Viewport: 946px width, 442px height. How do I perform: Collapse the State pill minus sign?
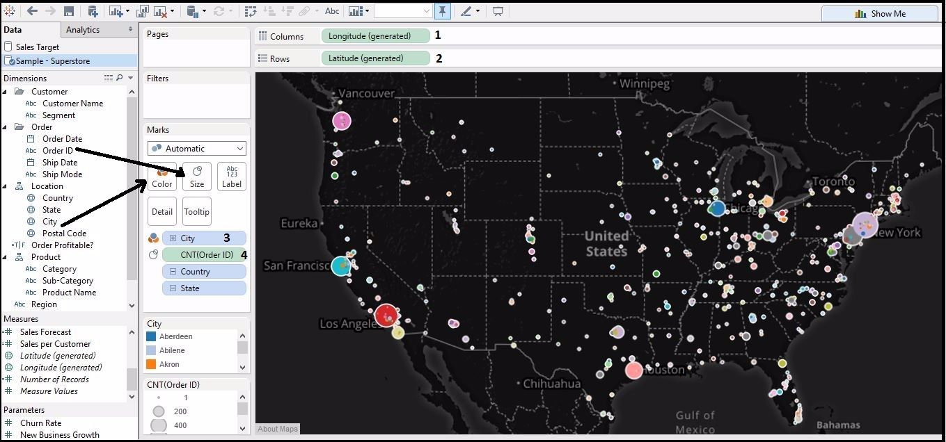173,288
